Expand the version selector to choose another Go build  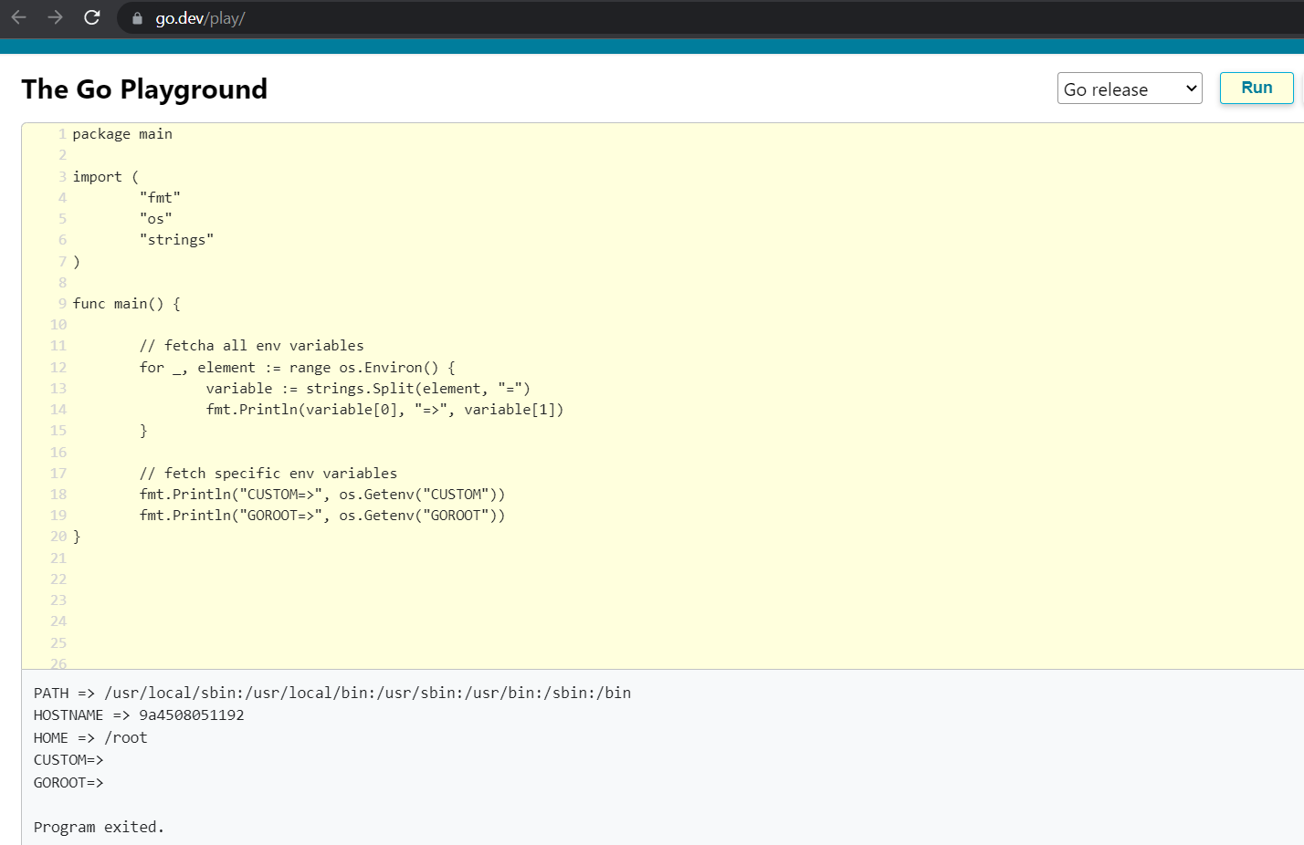click(x=1130, y=89)
